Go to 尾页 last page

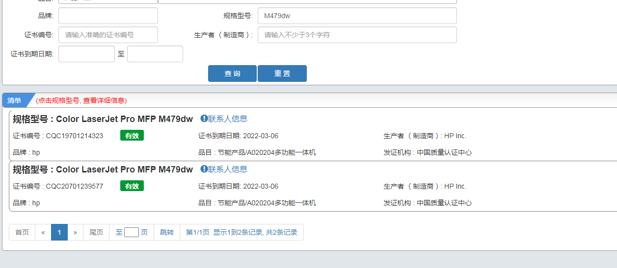96,232
